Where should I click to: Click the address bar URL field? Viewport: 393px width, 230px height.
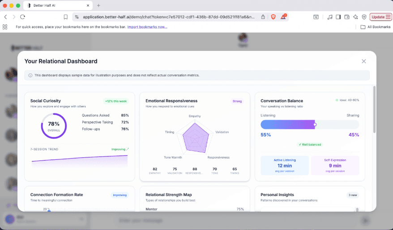tap(169, 17)
